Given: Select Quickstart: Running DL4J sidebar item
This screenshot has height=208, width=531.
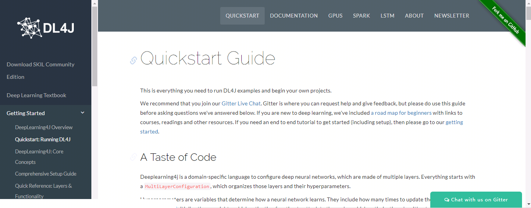Looking at the screenshot, I should (43, 139).
